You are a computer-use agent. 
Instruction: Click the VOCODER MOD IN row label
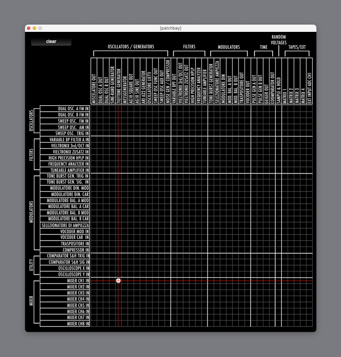pyautogui.click(x=65, y=231)
